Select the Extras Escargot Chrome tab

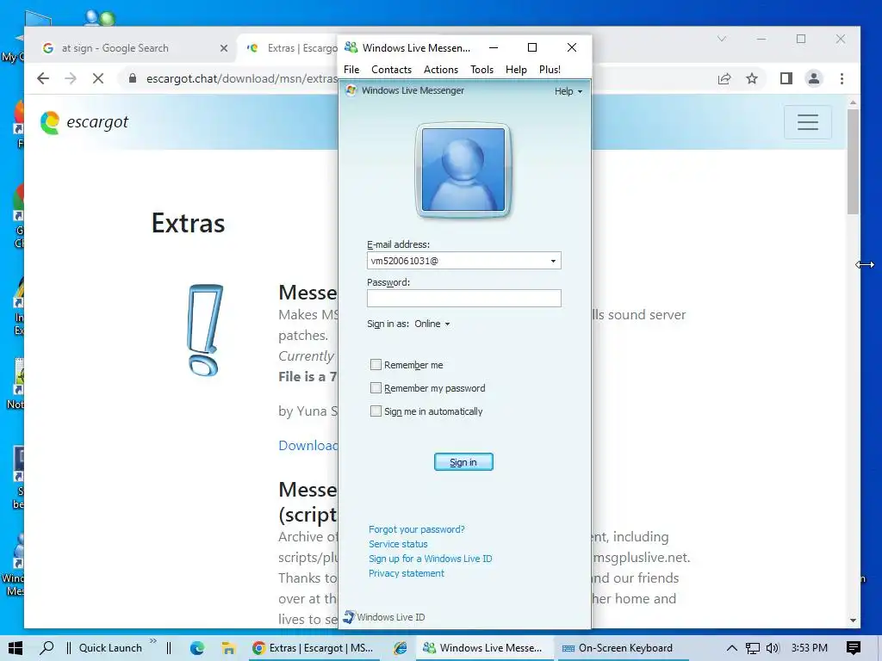[x=293, y=48]
